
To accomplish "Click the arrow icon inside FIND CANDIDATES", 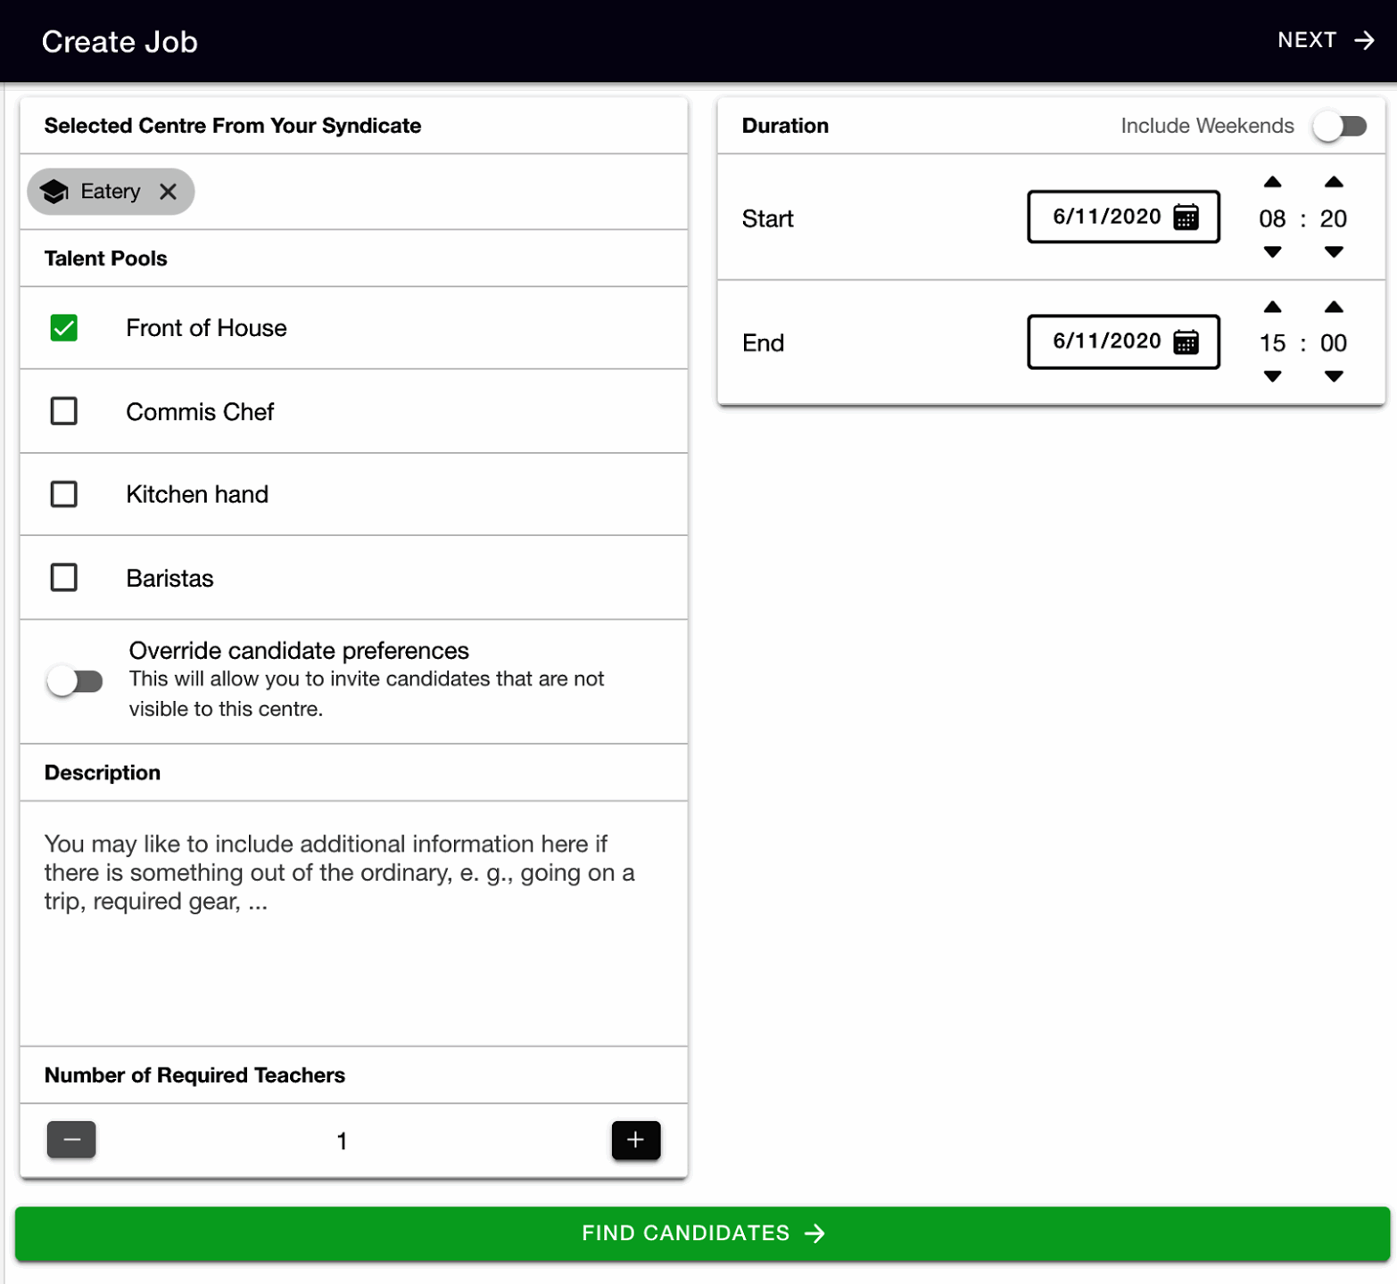I will coord(814,1233).
